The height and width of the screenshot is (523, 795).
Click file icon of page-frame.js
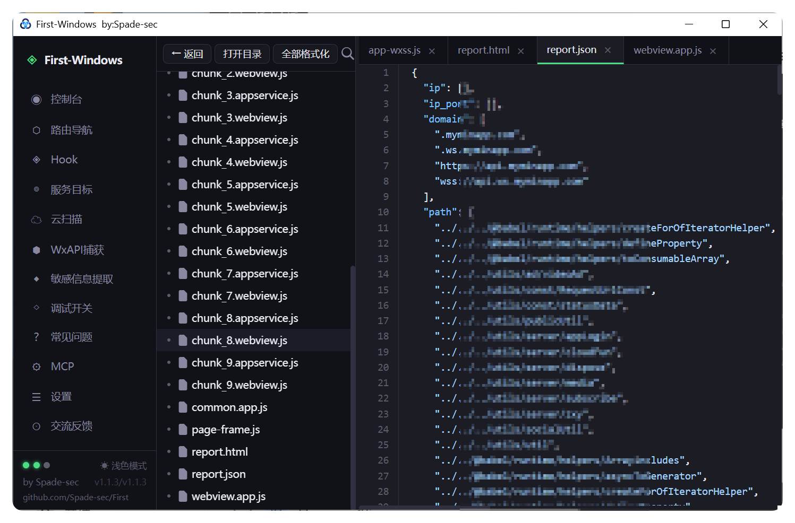coord(183,430)
